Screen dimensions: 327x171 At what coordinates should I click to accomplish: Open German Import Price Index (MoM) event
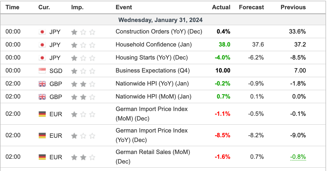coord(151,114)
